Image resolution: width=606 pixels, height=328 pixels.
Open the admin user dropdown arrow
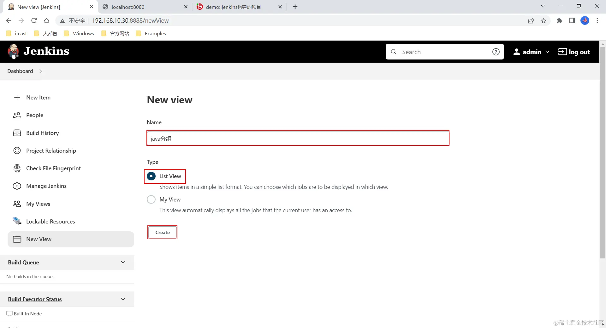coord(547,52)
